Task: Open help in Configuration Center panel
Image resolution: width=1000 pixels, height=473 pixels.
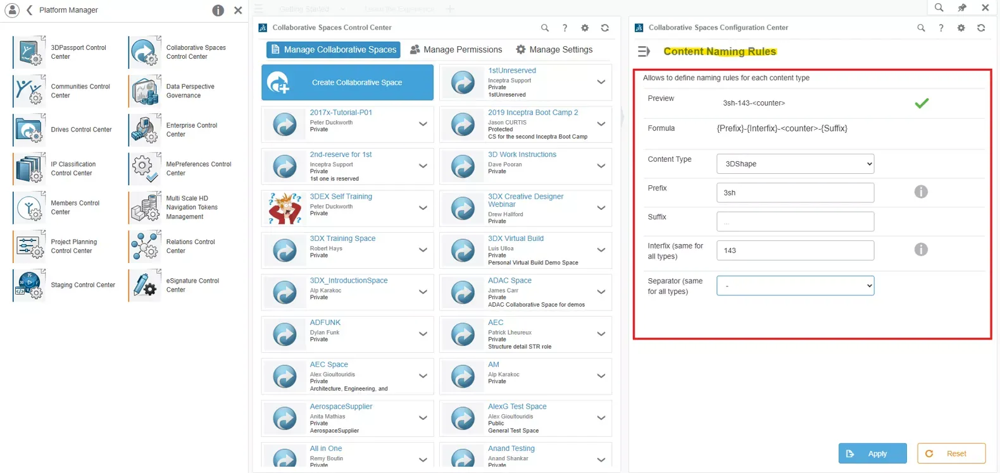Action: pos(941,28)
